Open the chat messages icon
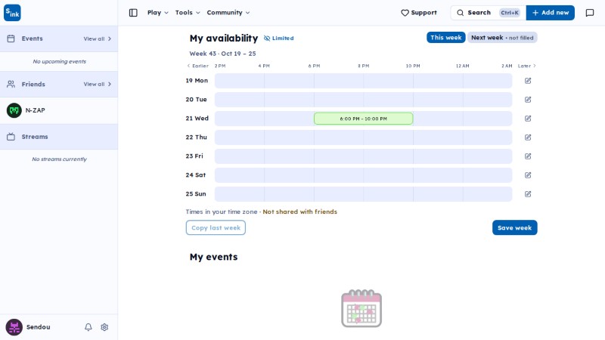Screen dimensions: 605x340 (x=590, y=13)
